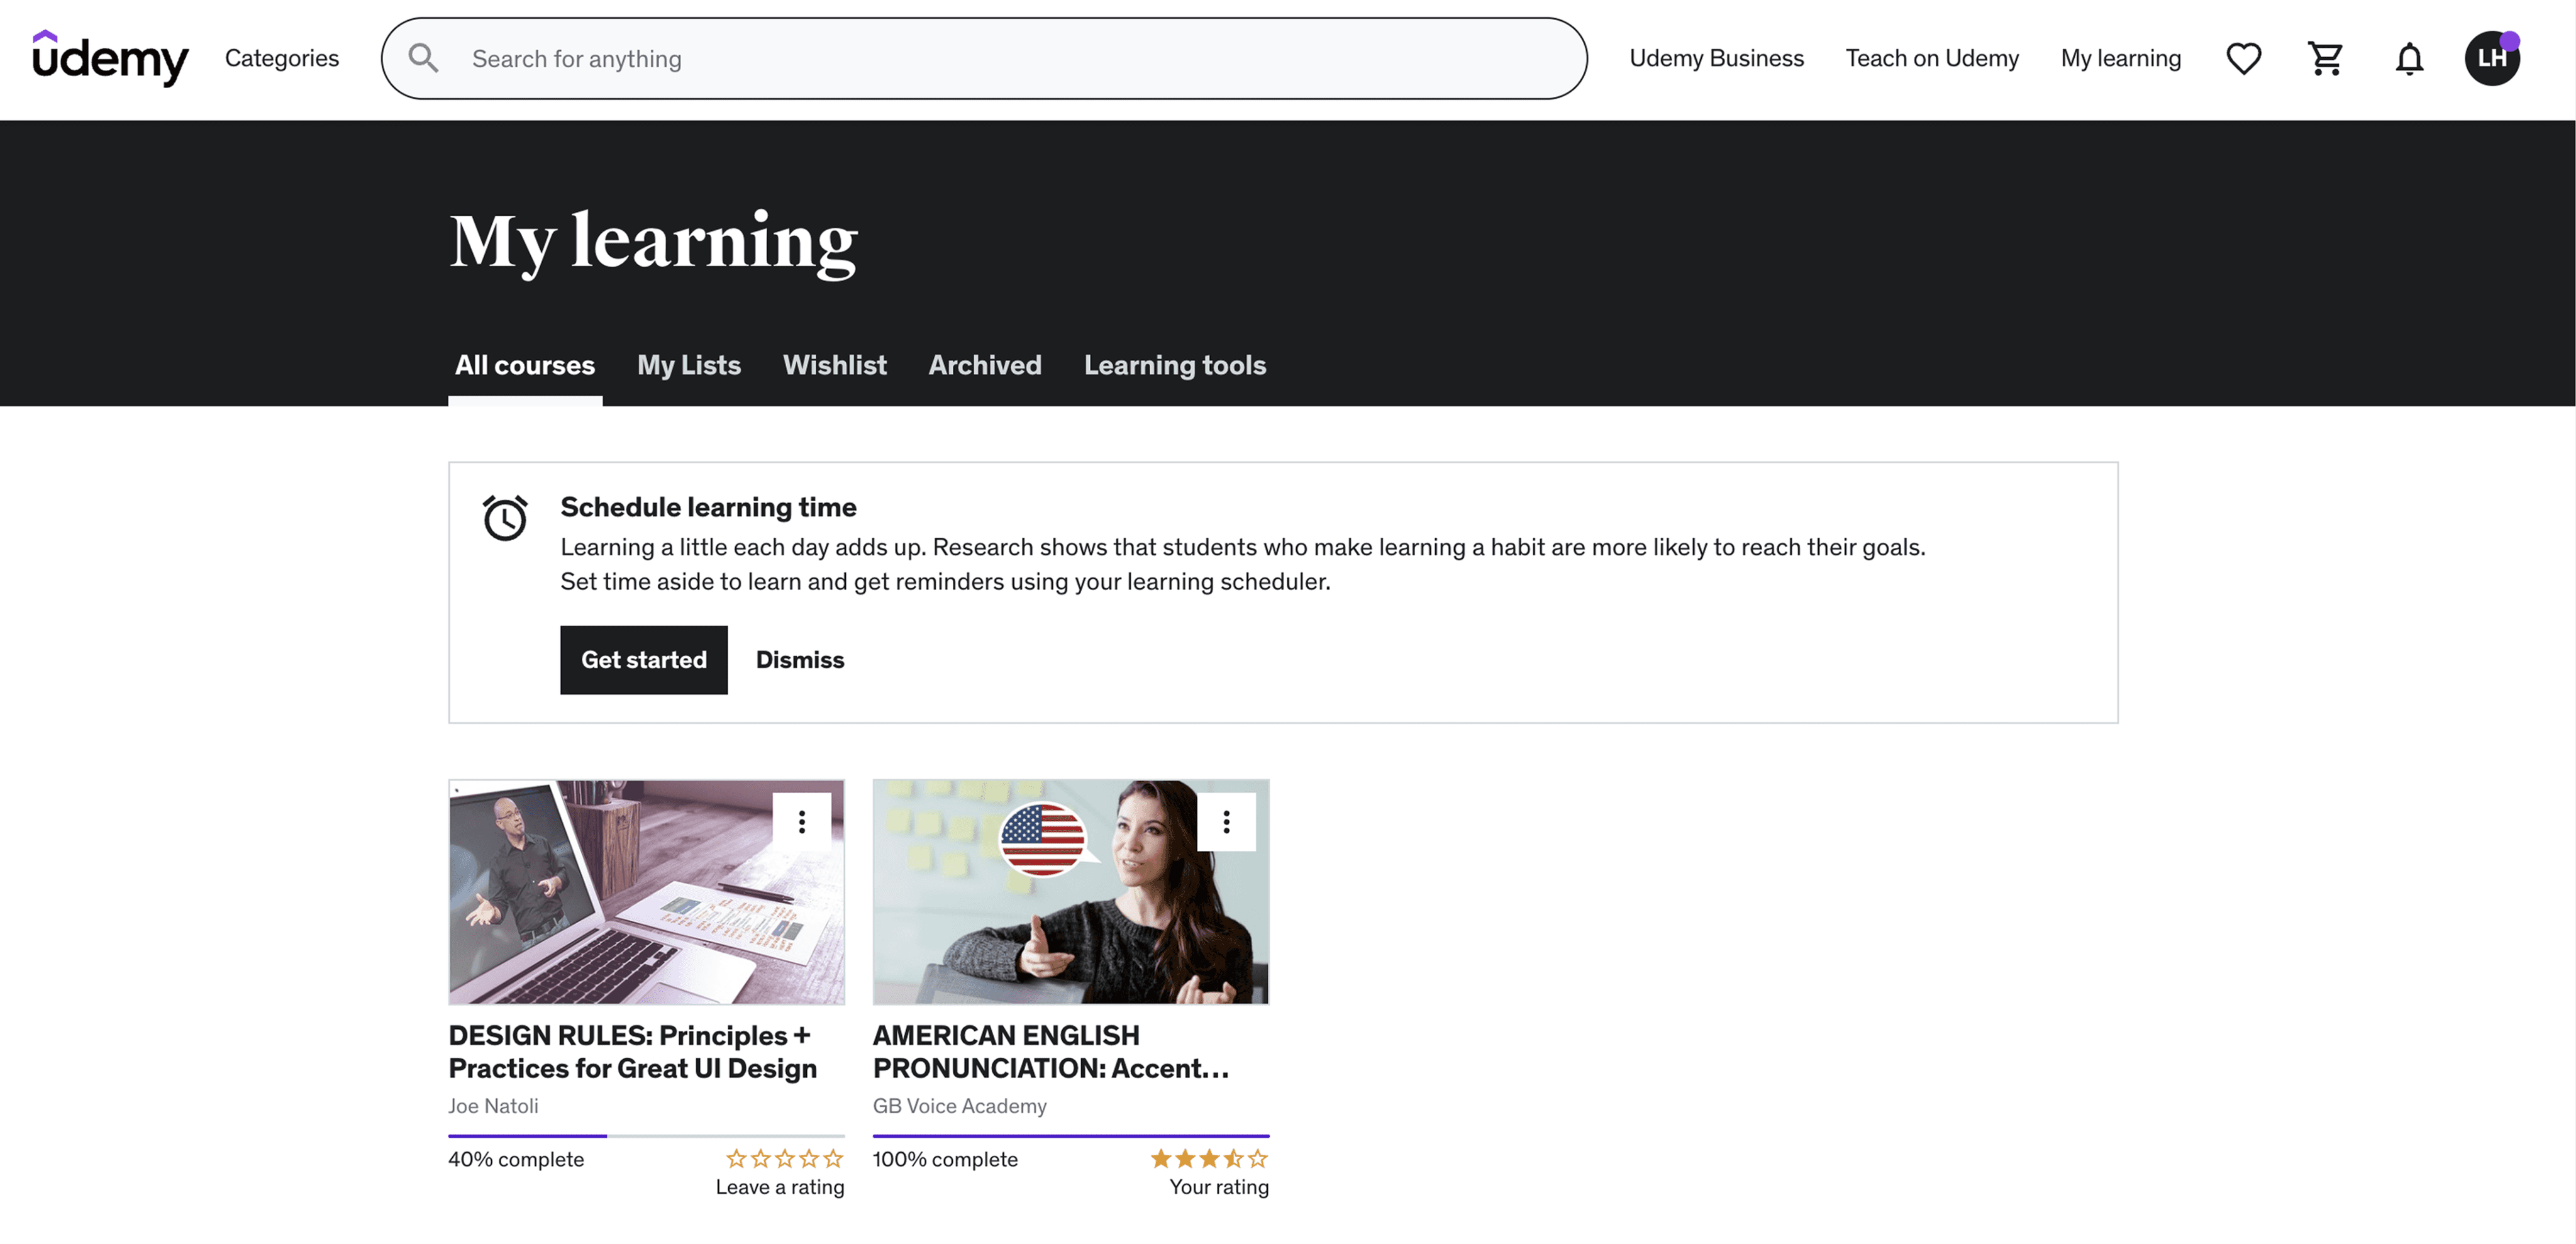
Task: Click the Udemy logo
Action: [110, 58]
